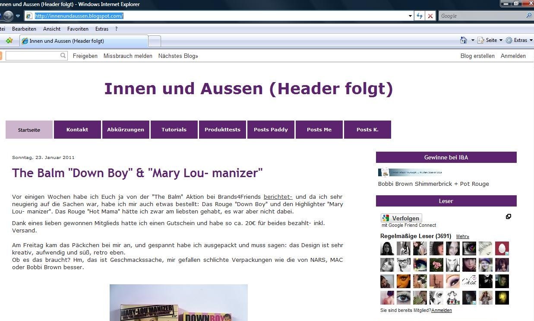
Task: Click the rainbow-colored eye follower avatar
Action: (x=469, y=248)
